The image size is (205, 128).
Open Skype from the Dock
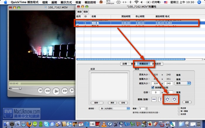pos(46,124)
